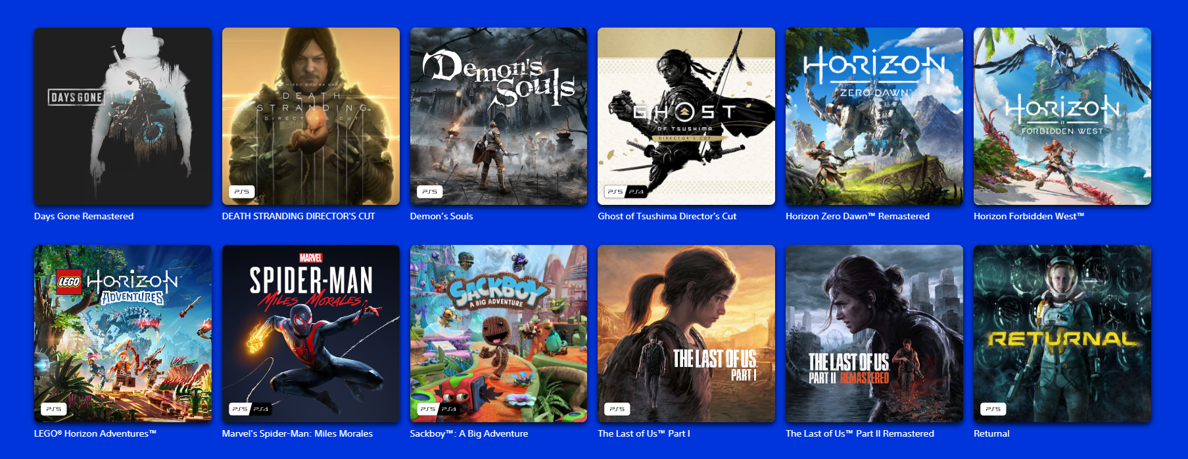Image resolution: width=1188 pixels, height=459 pixels.
Task: Click 'Horizon Zero Dawn™ Remastered' title link
Action: pyautogui.click(x=857, y=216)
